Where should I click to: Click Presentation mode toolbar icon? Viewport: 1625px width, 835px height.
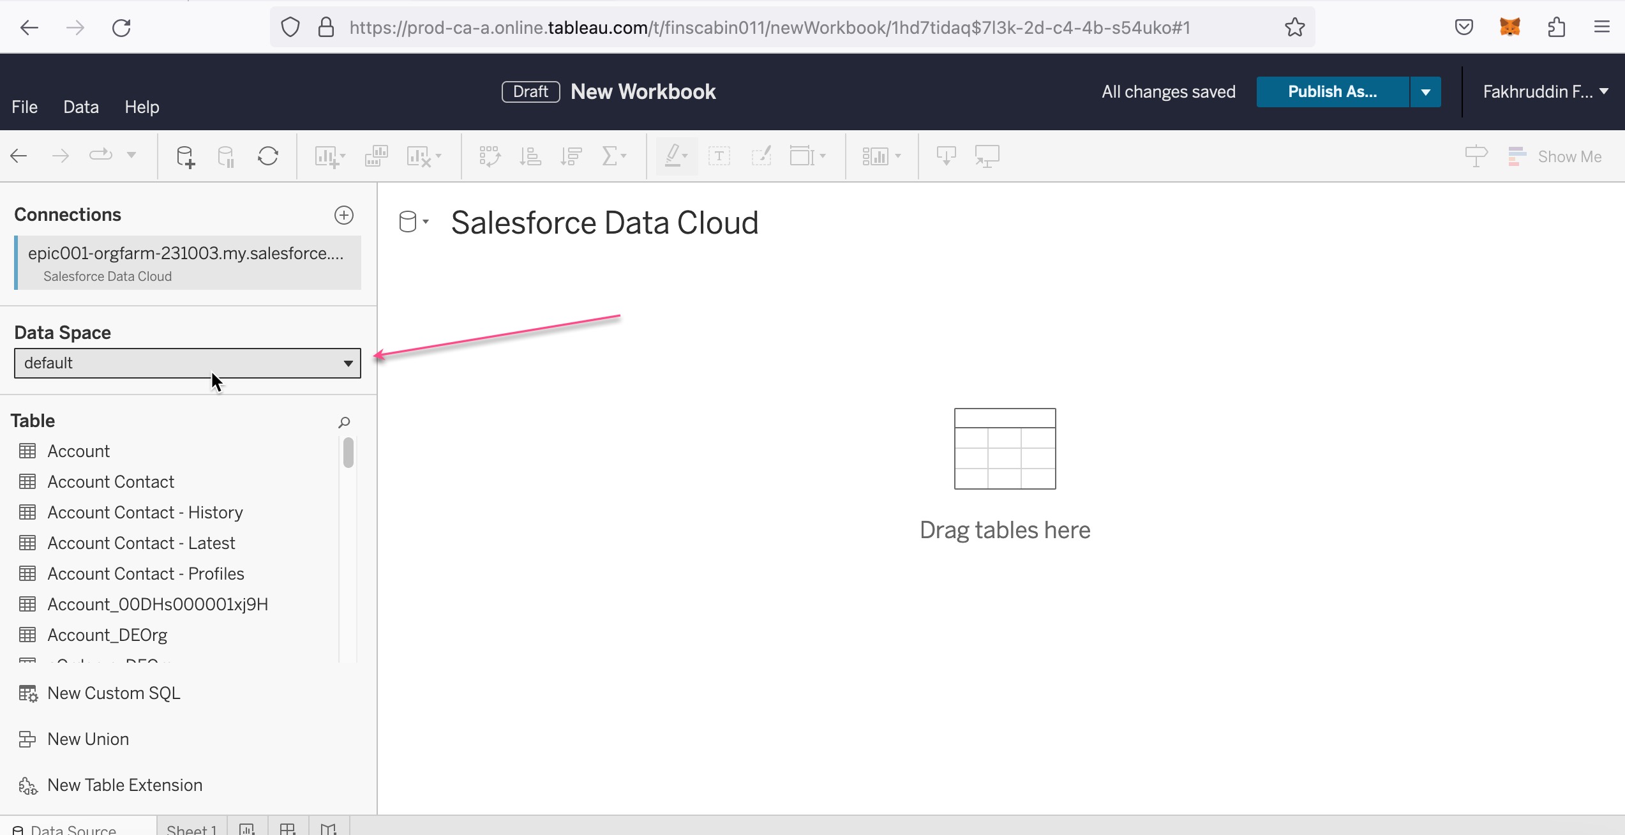[987, 156]
